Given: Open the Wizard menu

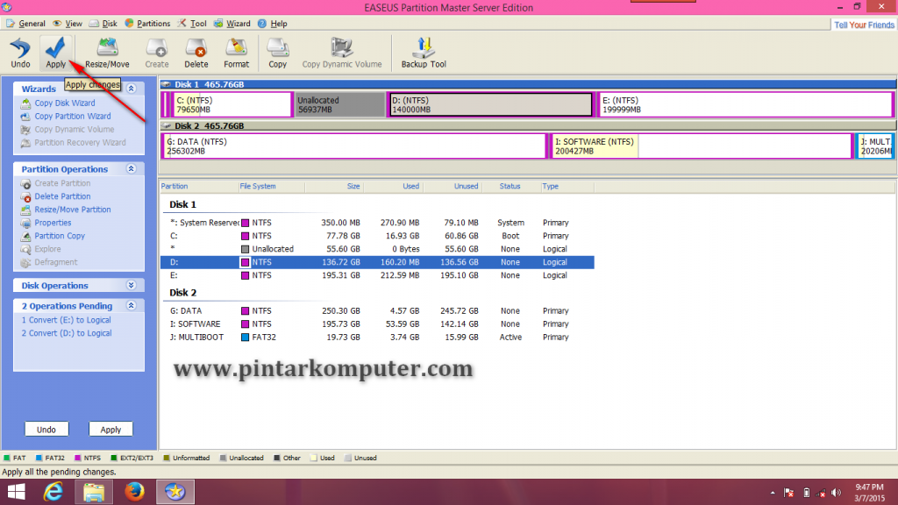Looking at the screenshot, I should click(232, 24).
